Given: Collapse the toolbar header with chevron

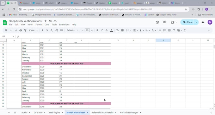Looking at the screenshot, I should click(209, 30).
